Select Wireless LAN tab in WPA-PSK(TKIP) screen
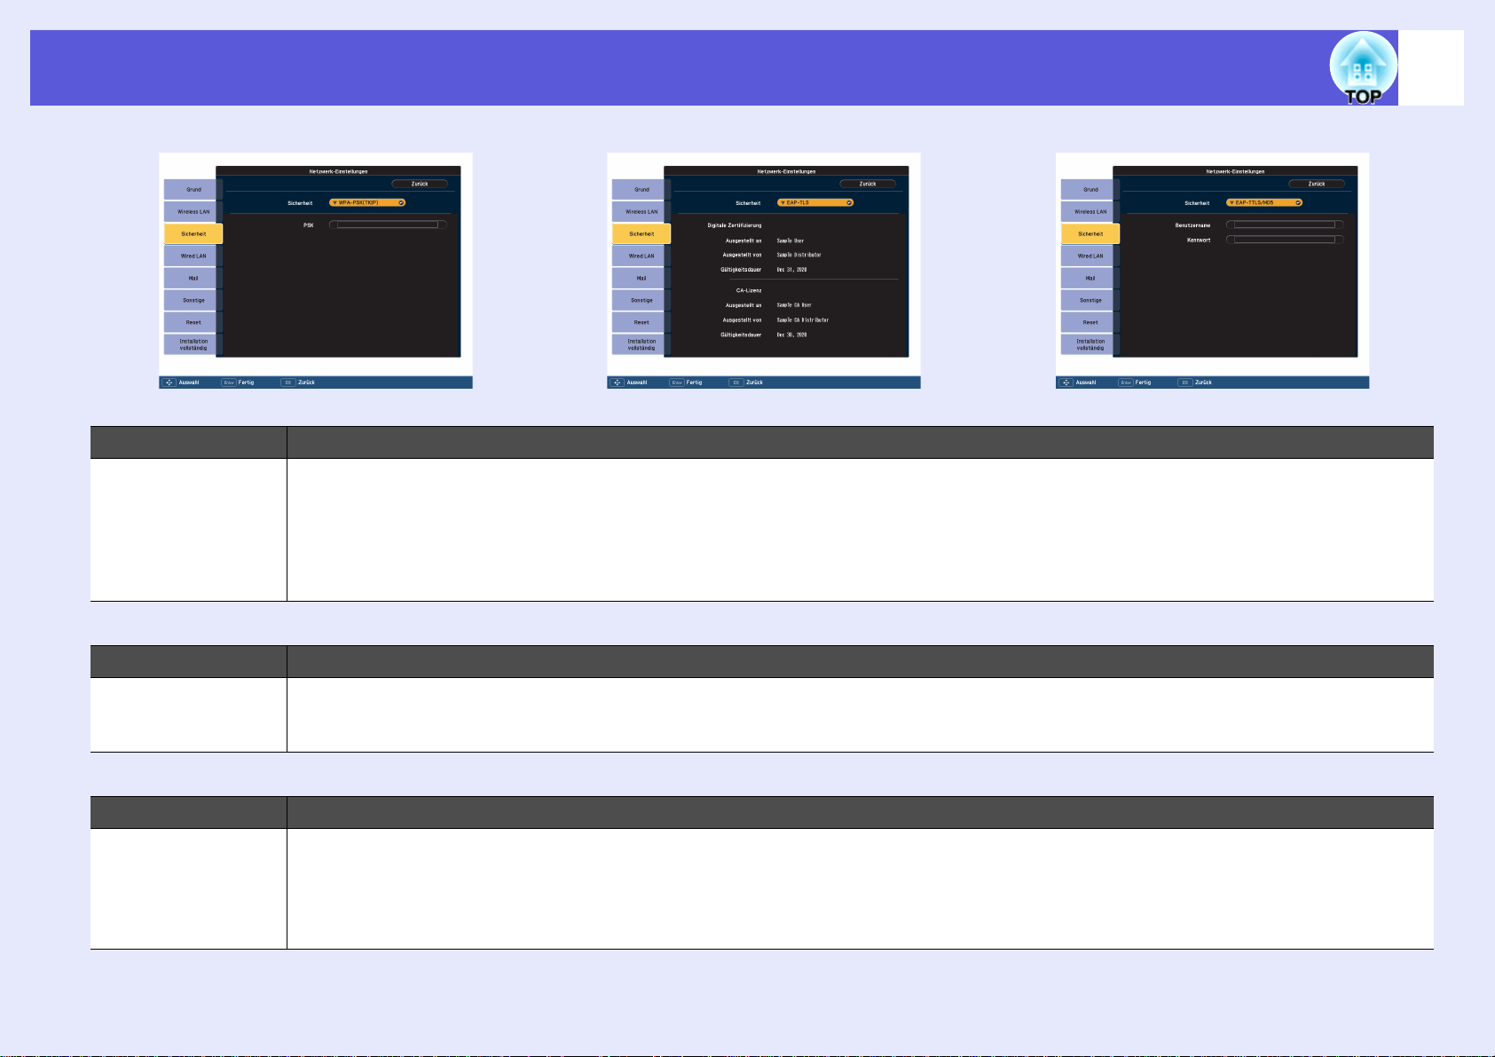The height and width of the screenshot is (1057, 1495). coord(193,211)
